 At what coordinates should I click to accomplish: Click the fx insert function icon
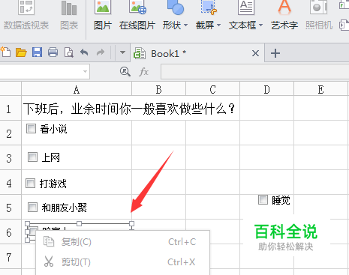(x=144, y=72)
